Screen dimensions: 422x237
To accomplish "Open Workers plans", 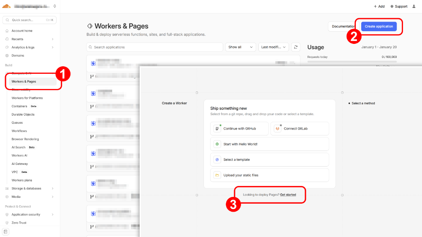I will [22, 180].
